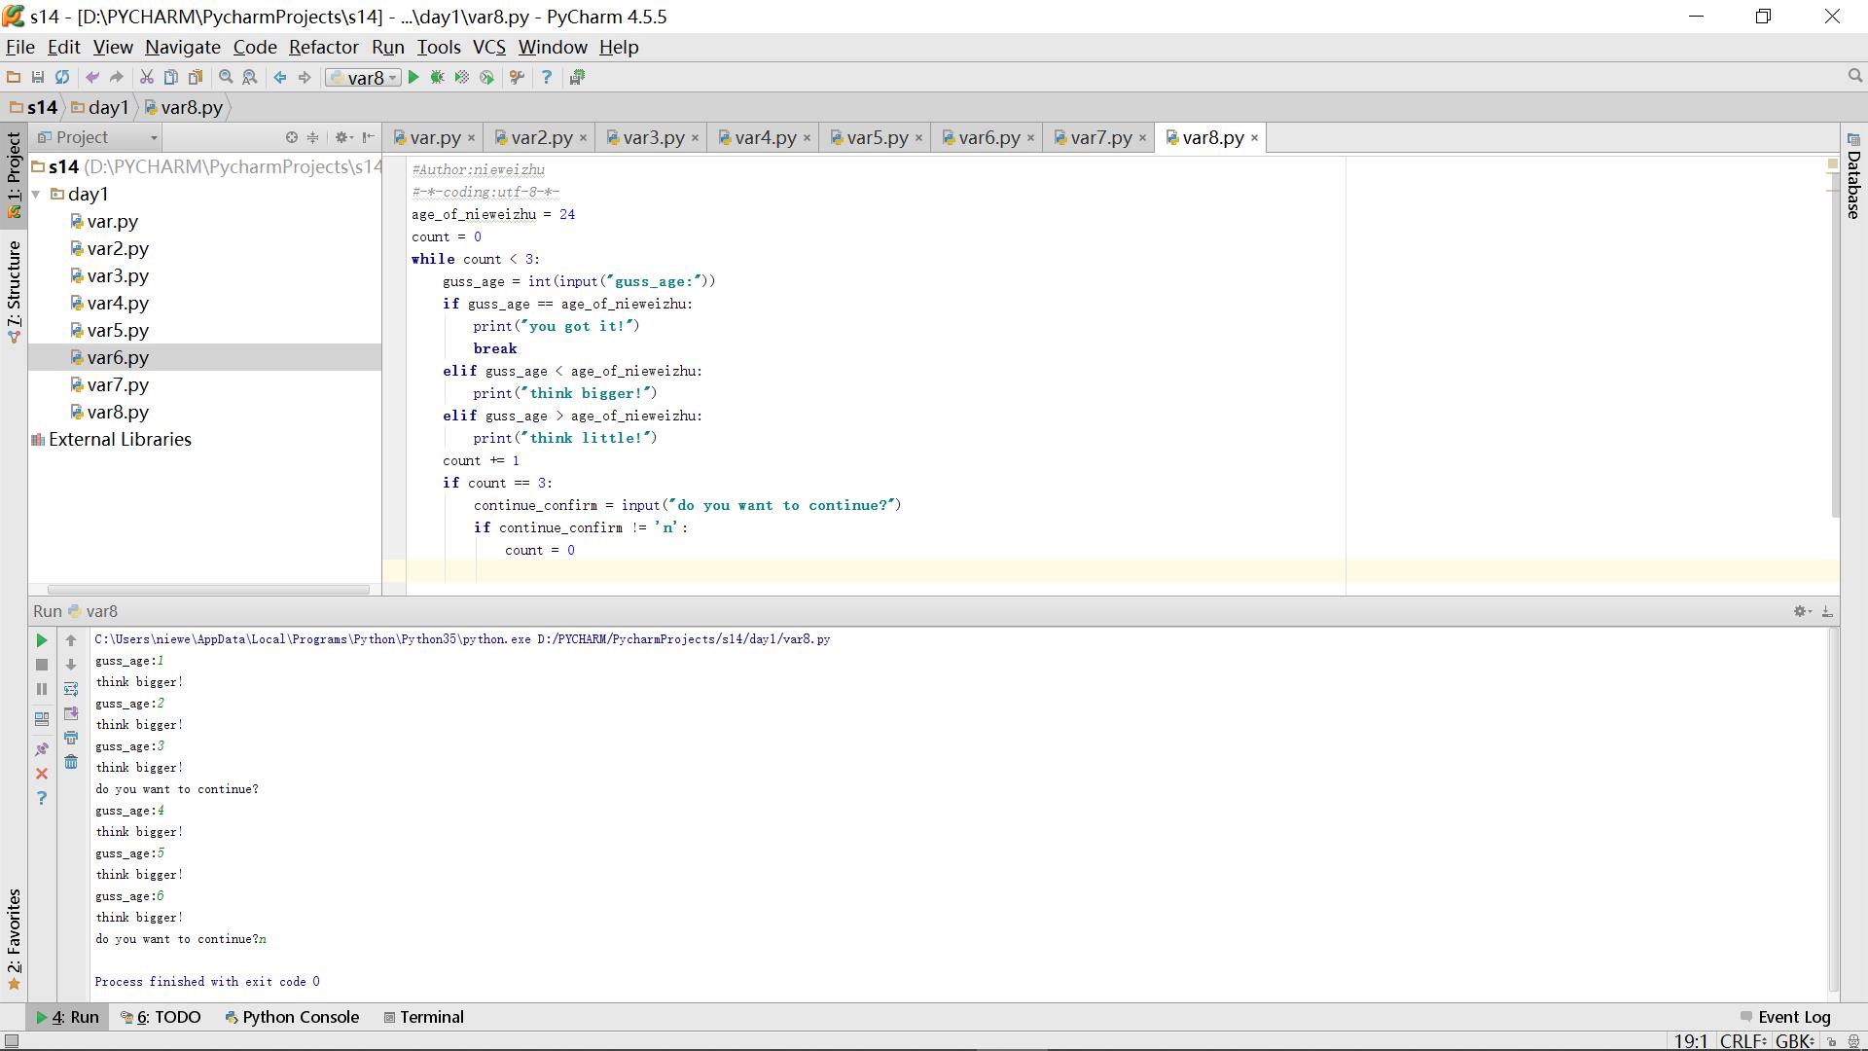Start Debug with the bug icon
1868x1051 pixels.
[438, 77]
